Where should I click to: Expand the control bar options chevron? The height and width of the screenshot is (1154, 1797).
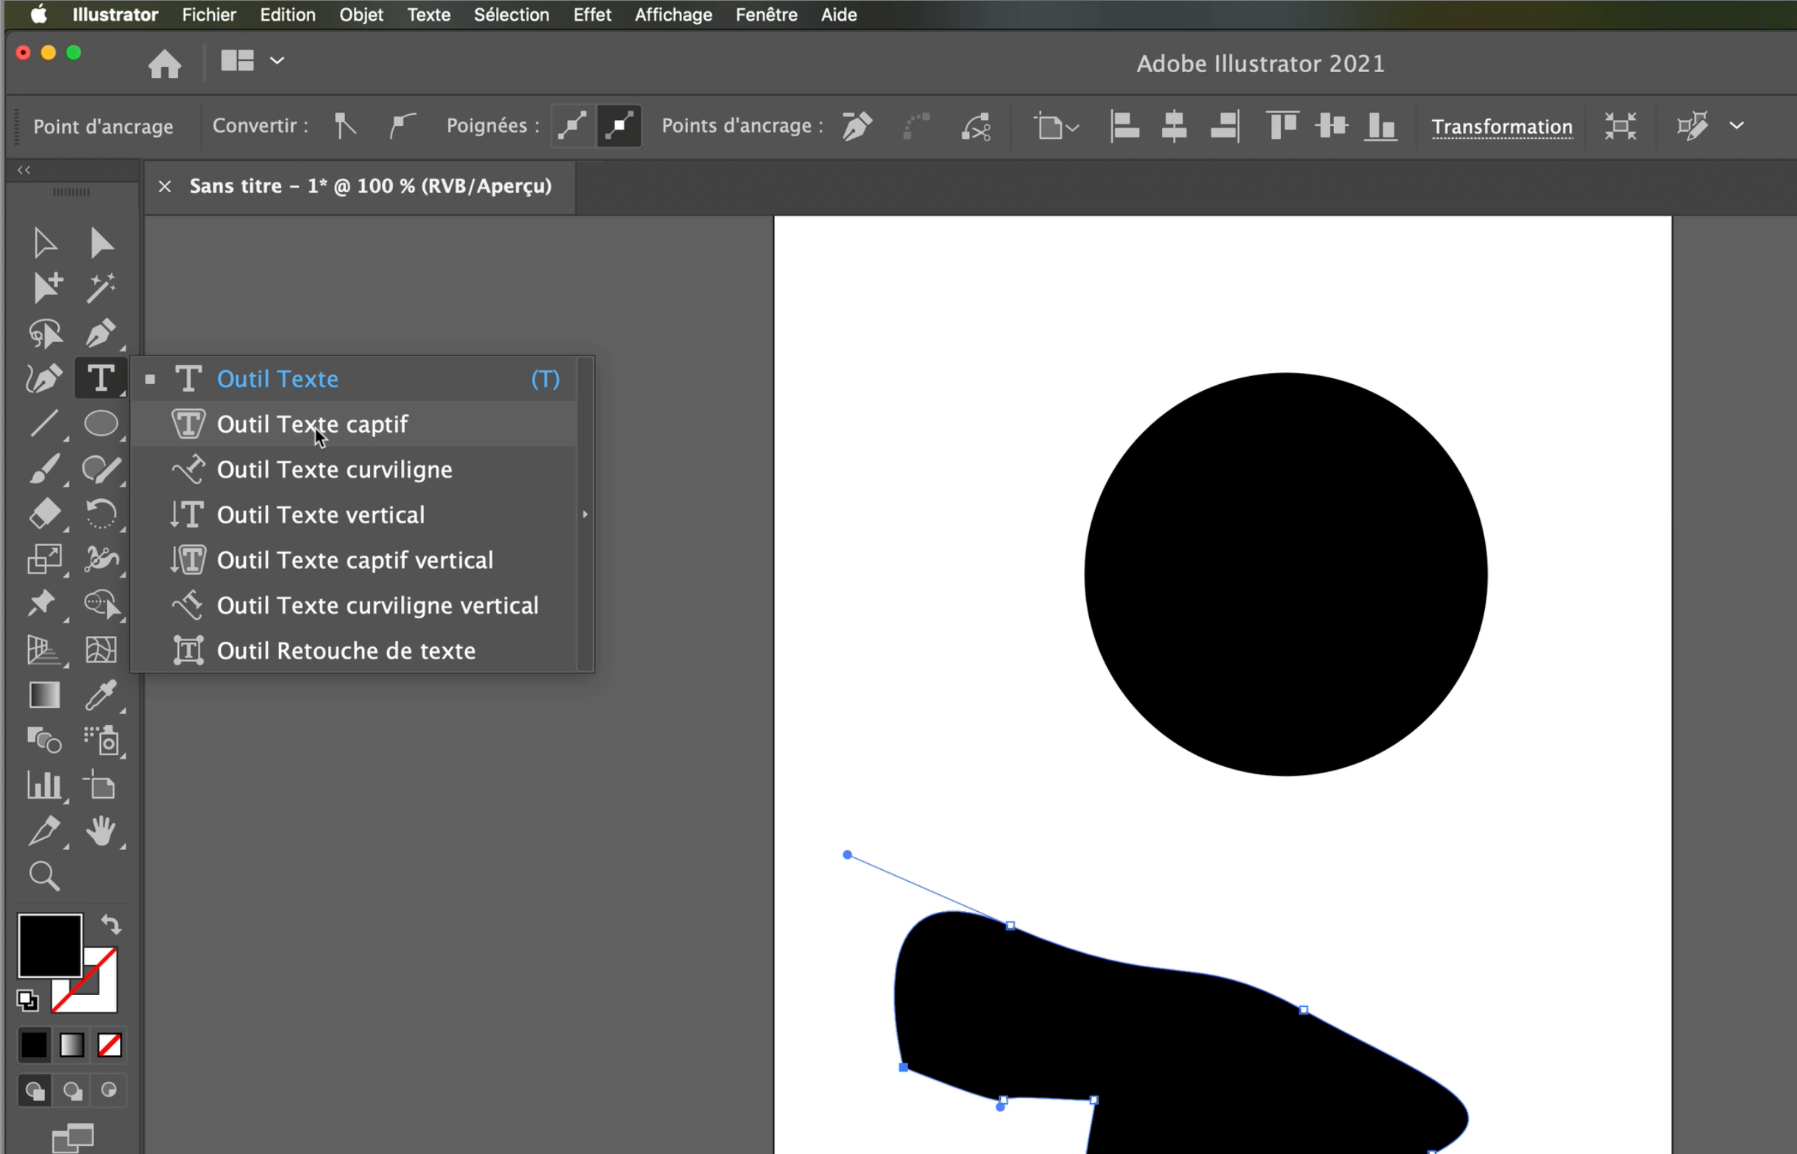[x=1737, y=126]
